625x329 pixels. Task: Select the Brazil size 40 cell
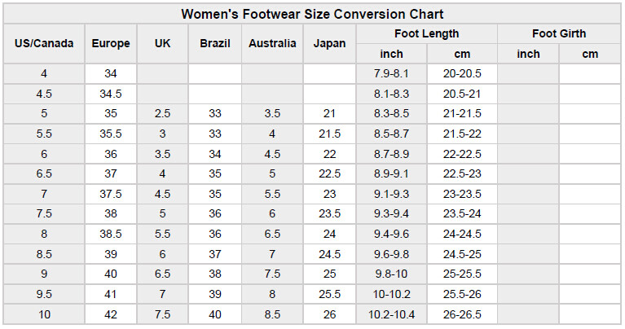click(x=215, y=315)
